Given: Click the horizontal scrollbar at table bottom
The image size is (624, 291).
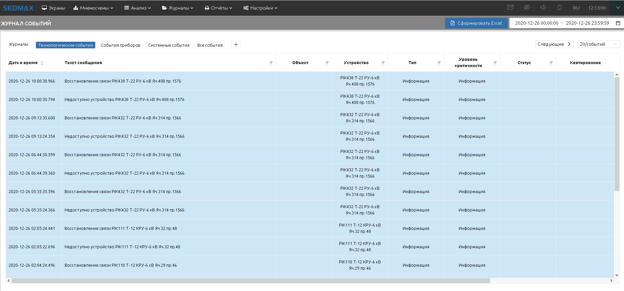Looking at the screenshot, I should point(250,281).
